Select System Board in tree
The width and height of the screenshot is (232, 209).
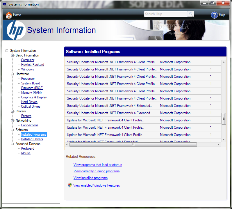pos(31,83)
